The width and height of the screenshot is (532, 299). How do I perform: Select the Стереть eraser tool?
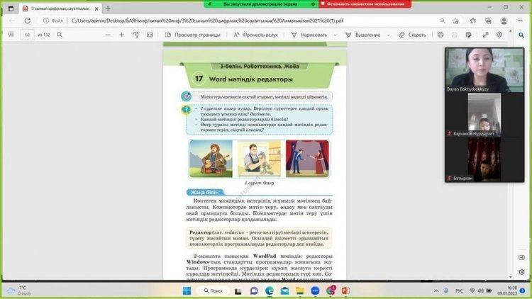(x=412, y=35)
